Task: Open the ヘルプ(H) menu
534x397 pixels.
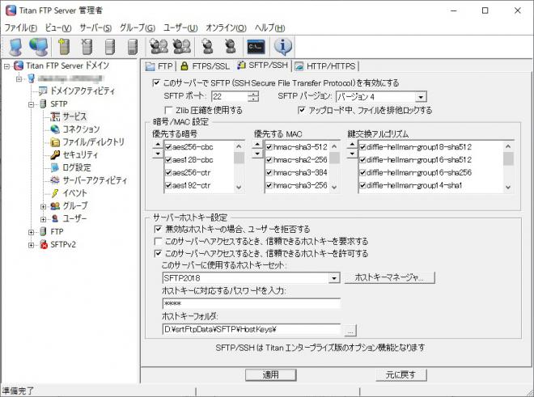Action: 270,28
